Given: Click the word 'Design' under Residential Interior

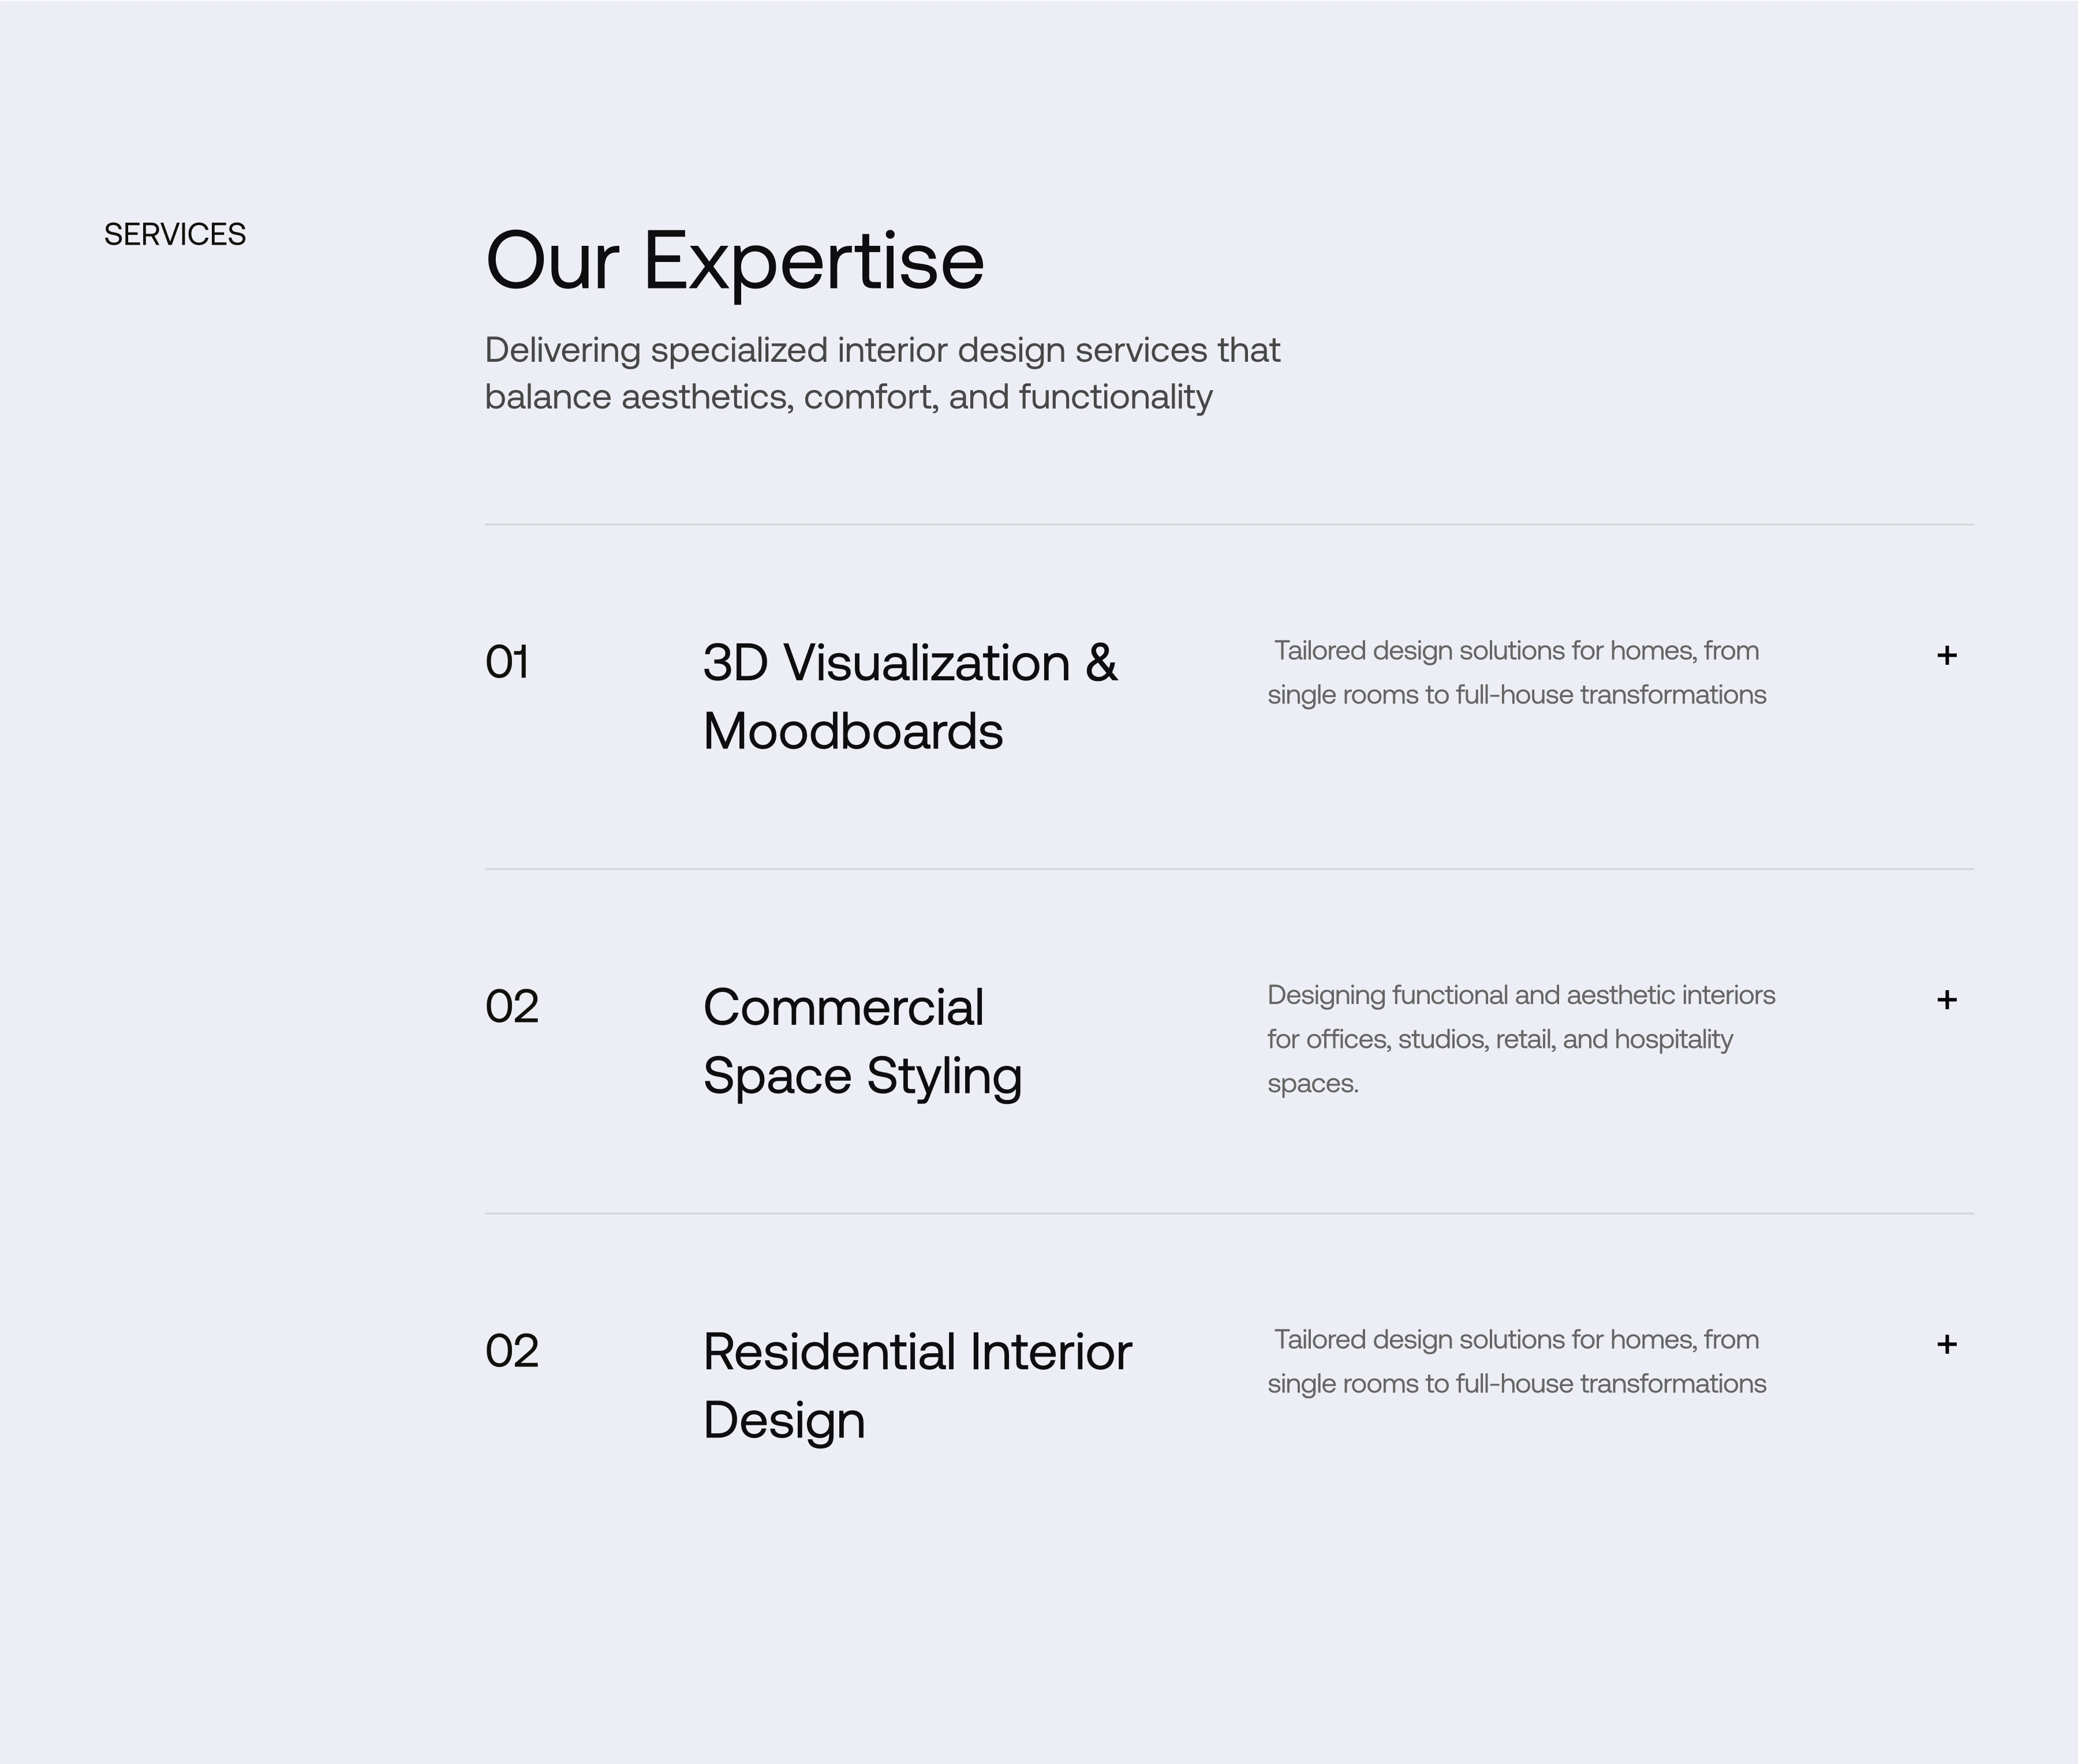Looking at the screenshot, I should tap(783, 1420).
